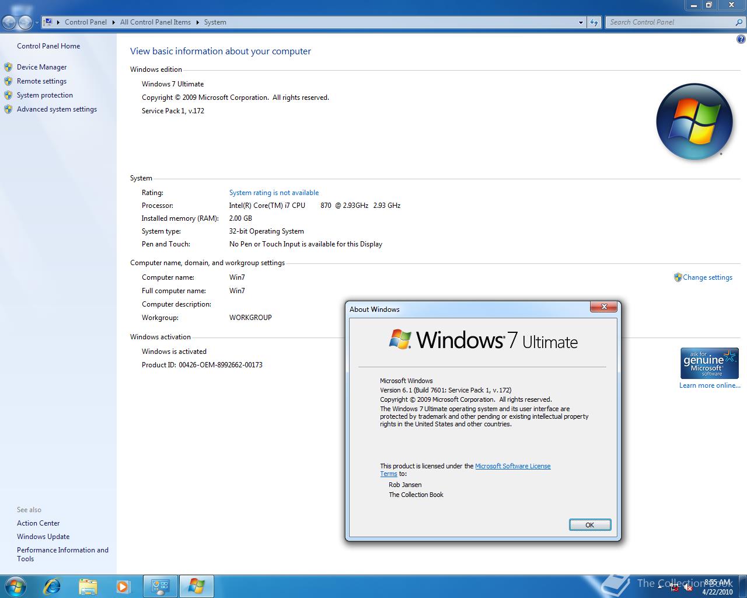
Task: Click the network status icon in the tray
Action: click(675, 587)
